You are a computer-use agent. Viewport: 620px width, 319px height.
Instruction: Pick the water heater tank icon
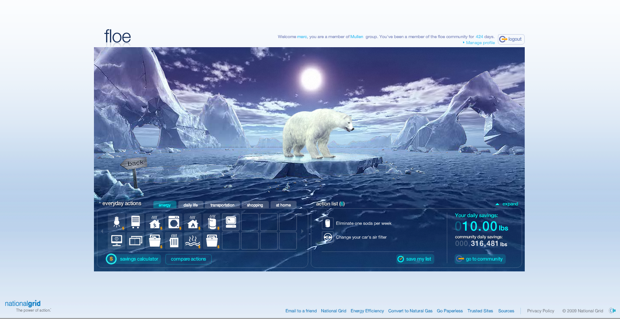click(212, 222)
